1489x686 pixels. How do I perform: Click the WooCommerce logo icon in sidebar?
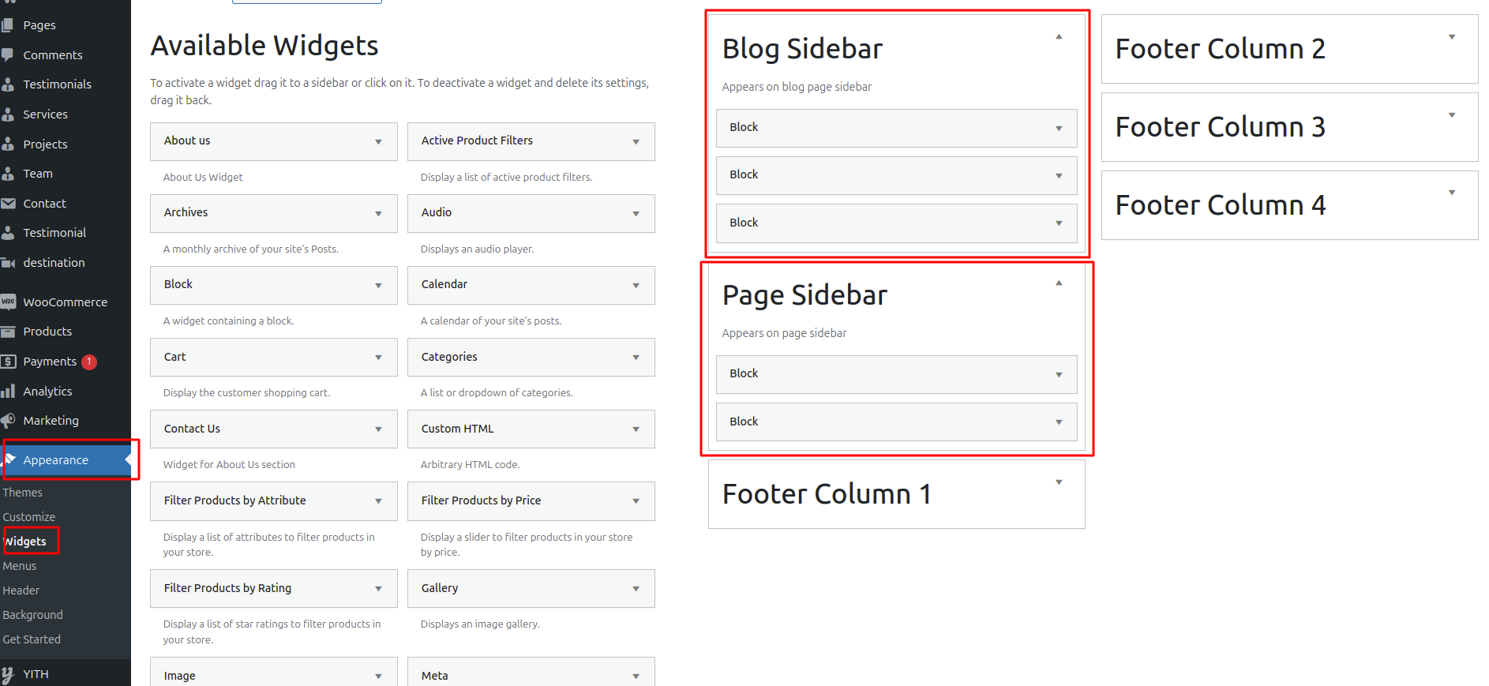tap(8, 302)
